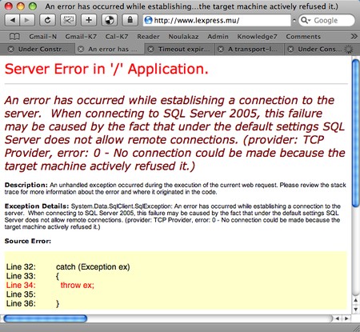Reload the current page
Screen dimensions: 360x332
click(47, 20)
